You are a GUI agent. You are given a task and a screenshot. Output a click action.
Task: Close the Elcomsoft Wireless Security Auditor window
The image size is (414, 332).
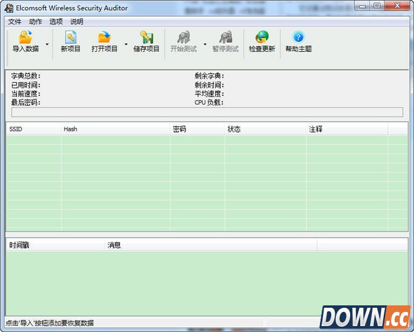coord(397,6)
